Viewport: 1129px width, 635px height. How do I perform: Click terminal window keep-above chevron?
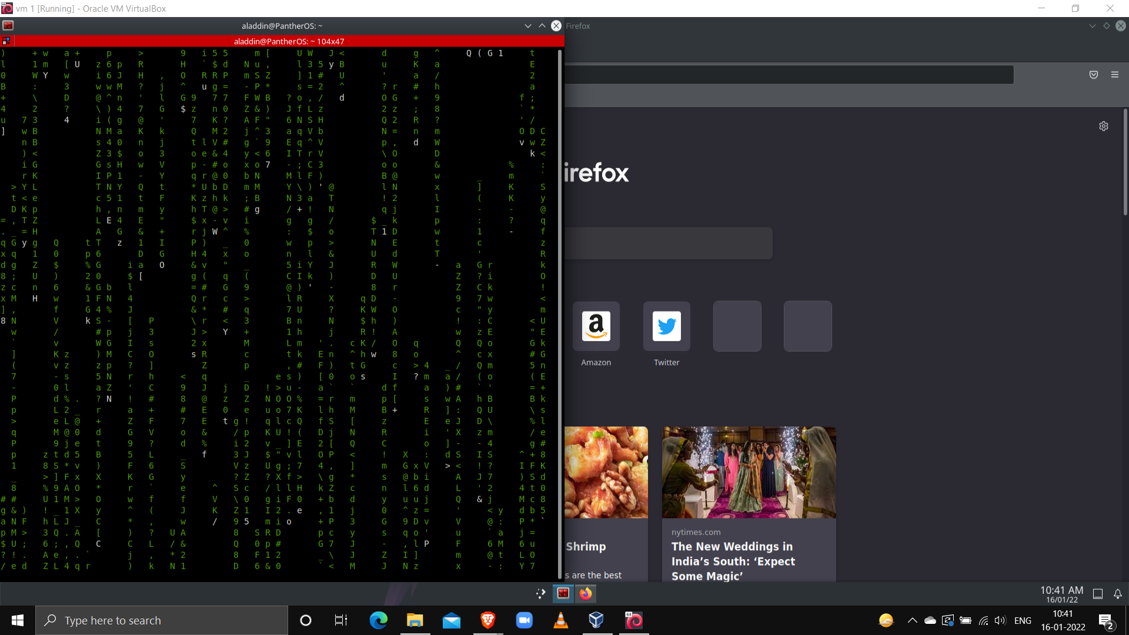(542, 26)
